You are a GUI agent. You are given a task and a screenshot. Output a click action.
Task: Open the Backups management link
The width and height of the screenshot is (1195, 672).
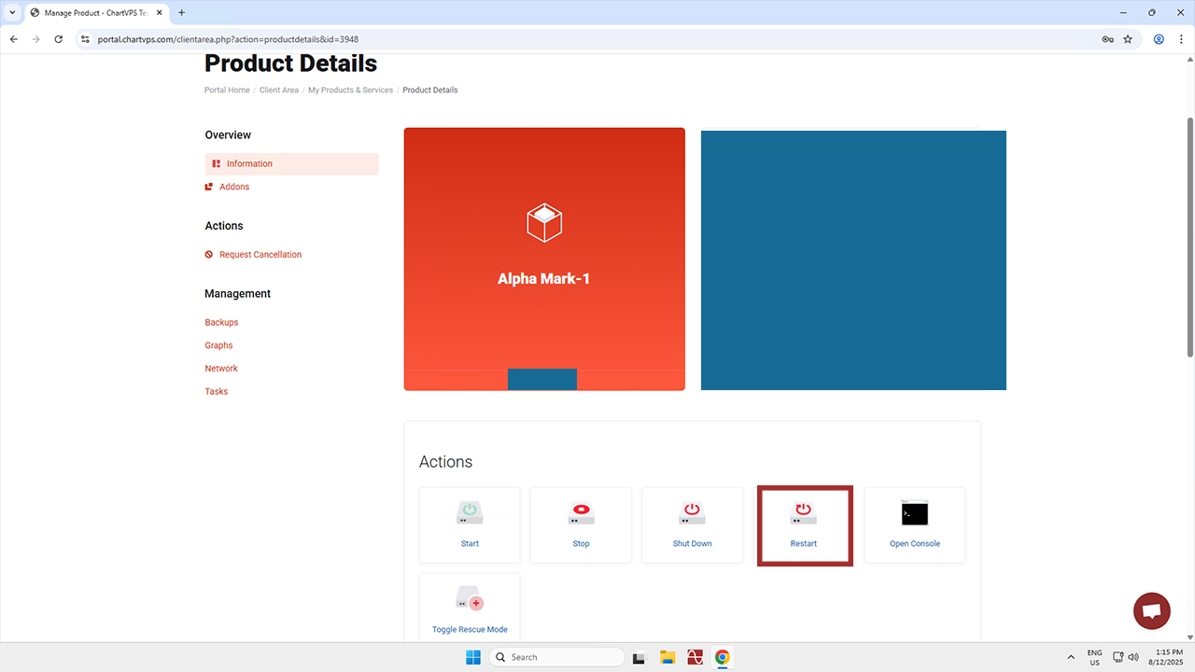221,323
